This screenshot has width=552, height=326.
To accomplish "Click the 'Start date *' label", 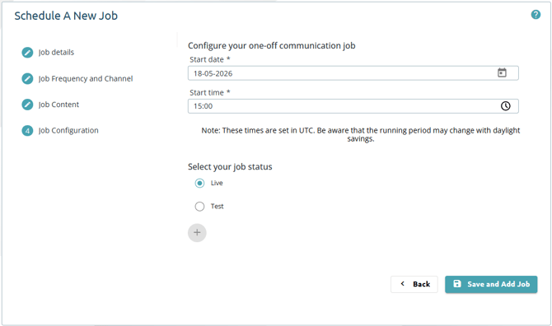I will tap(210, 59).
